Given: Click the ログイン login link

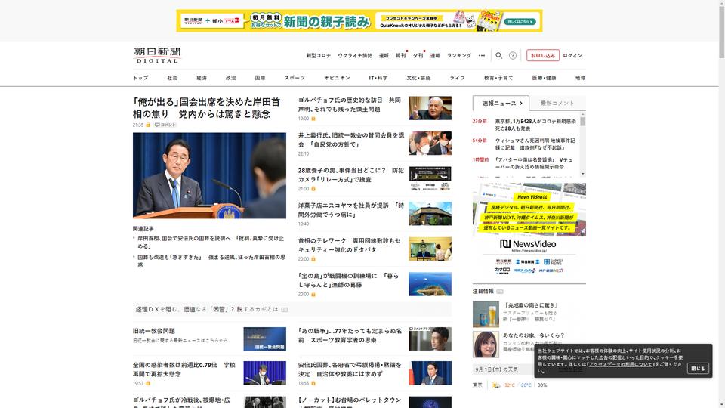Looking at the screenshot, I should pyautogui.click(x=572, y=55).
